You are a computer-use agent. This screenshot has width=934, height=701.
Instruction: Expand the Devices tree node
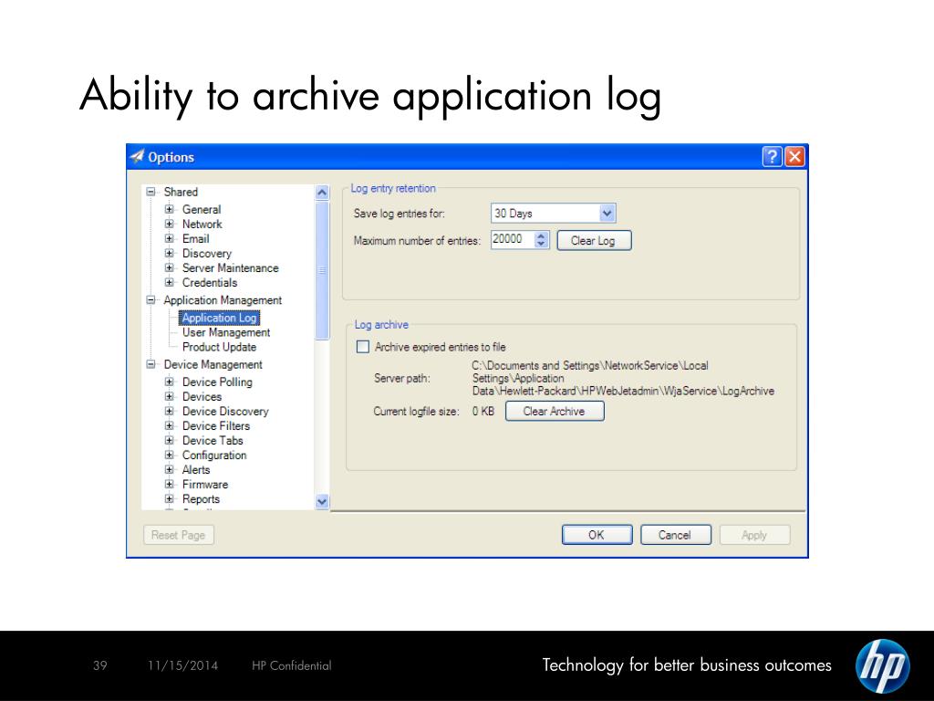click(x=169, y=396)
